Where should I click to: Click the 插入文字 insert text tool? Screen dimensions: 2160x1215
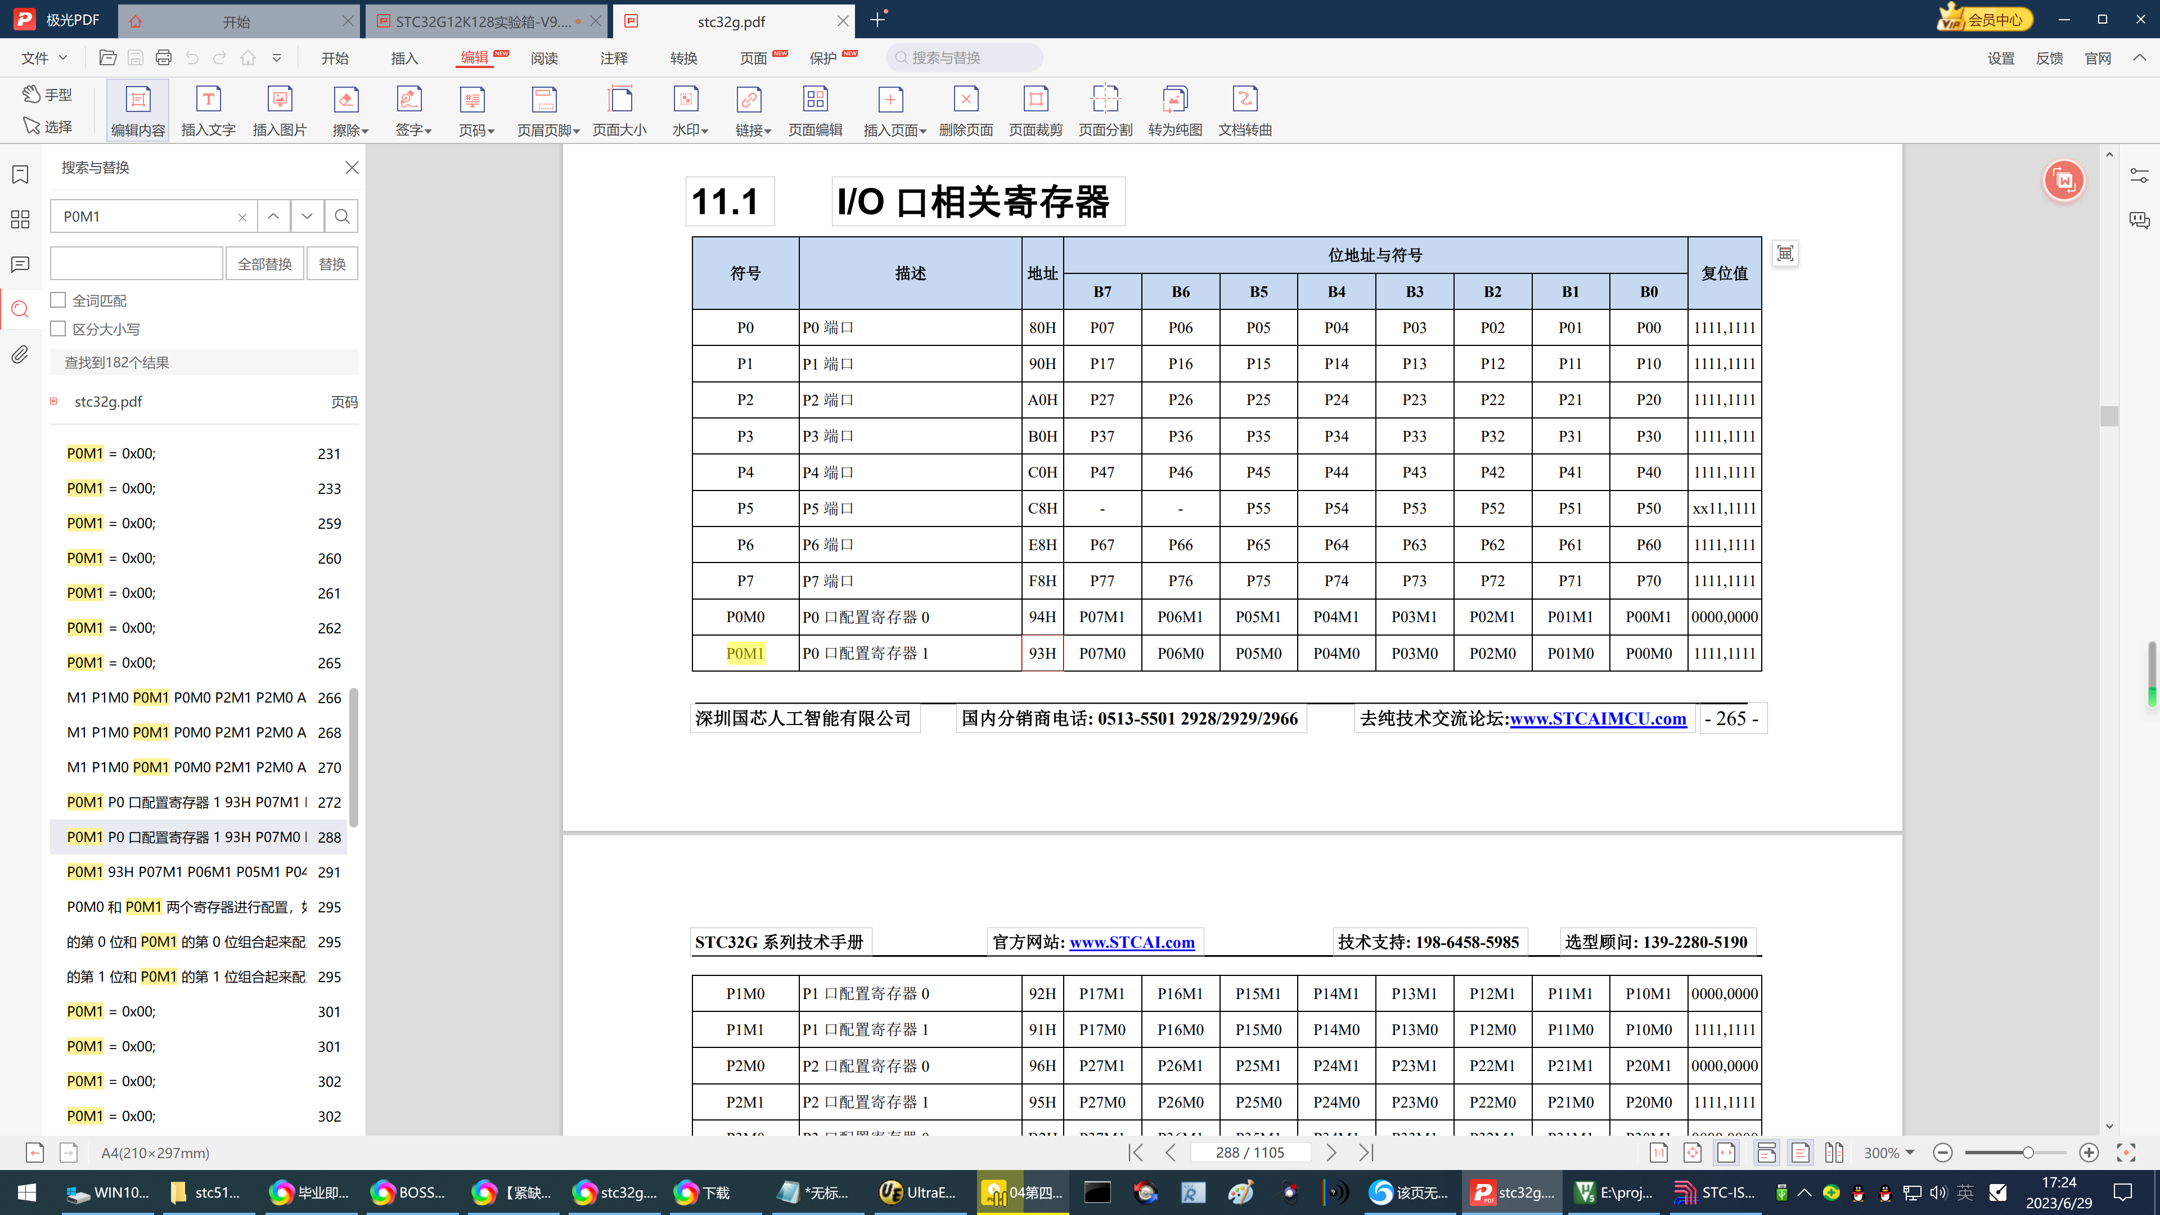click(208, 111)
